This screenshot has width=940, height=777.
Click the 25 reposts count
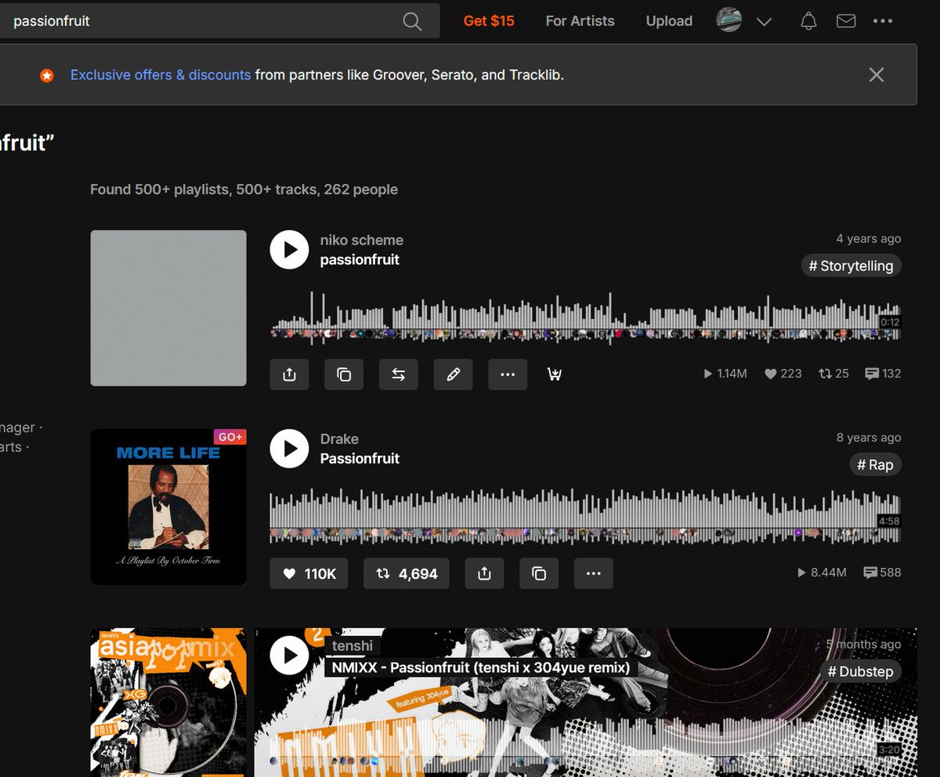(833, 374)
